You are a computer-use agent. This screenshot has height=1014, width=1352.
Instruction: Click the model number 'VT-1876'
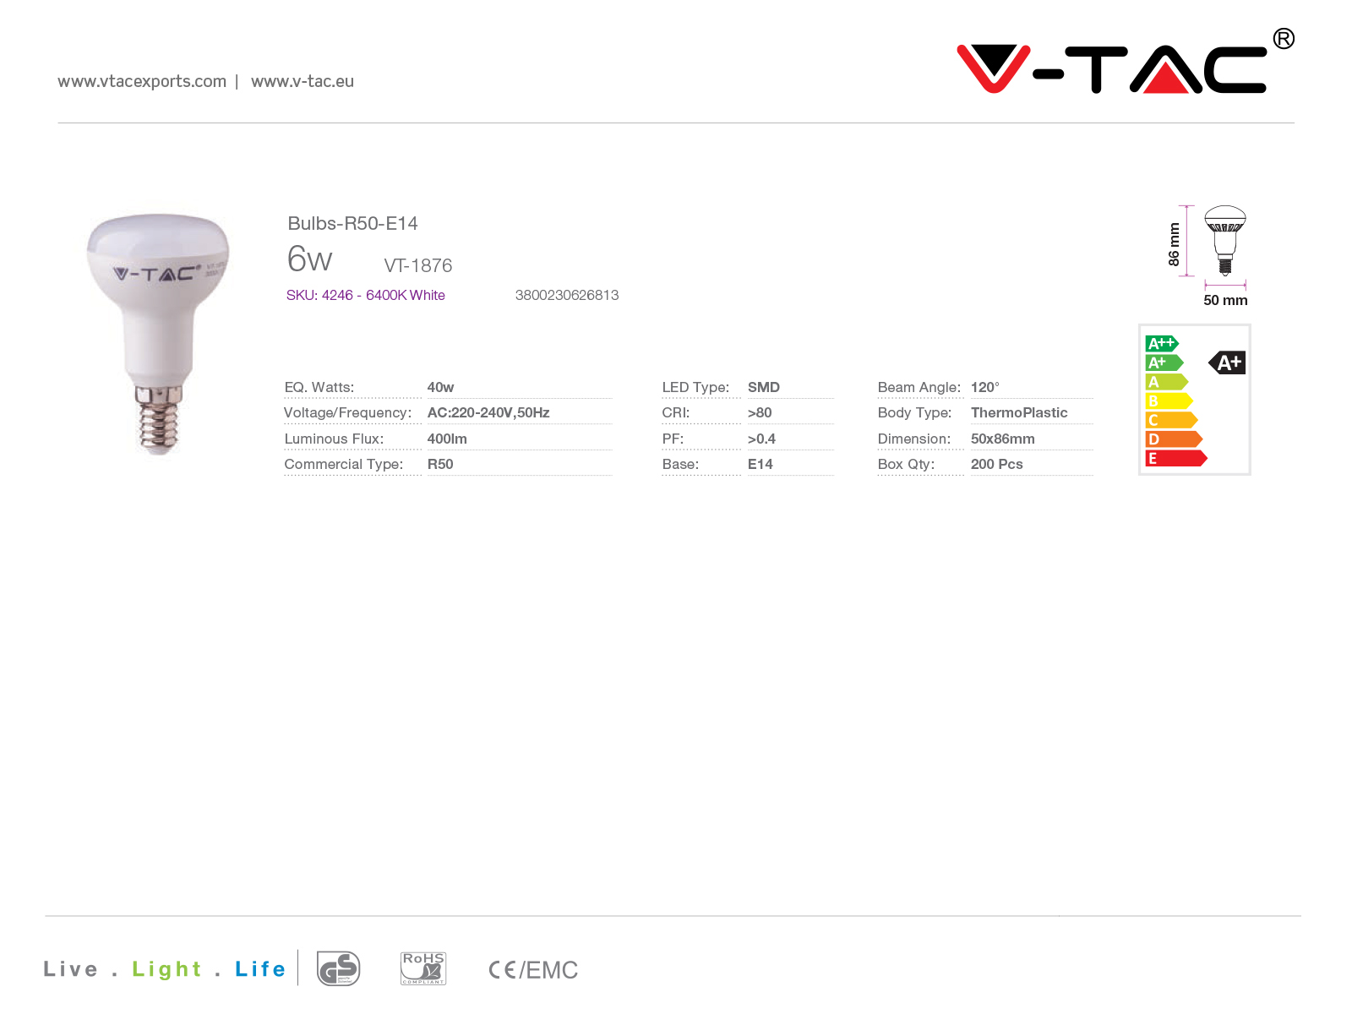(418, 265)
